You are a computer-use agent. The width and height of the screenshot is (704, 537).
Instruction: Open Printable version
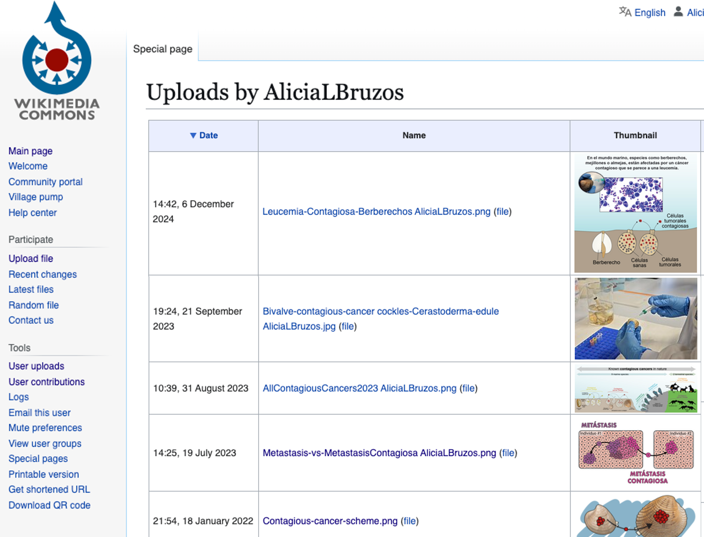pos(44,474)
